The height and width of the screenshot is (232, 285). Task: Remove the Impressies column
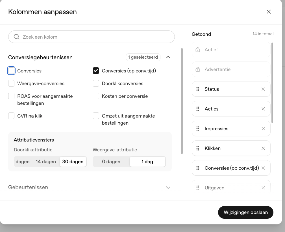click(x=263, y=129)
